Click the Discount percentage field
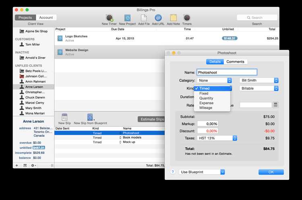Screen dimensions: 302x200 coord(208,131)
